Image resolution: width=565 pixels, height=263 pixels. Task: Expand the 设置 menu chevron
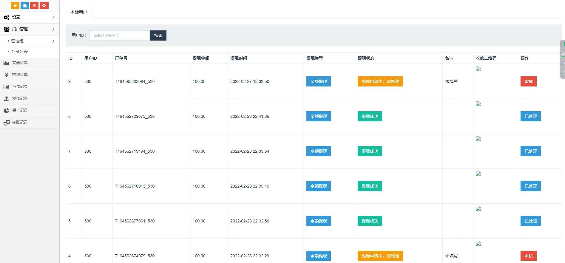click(53, 17)
